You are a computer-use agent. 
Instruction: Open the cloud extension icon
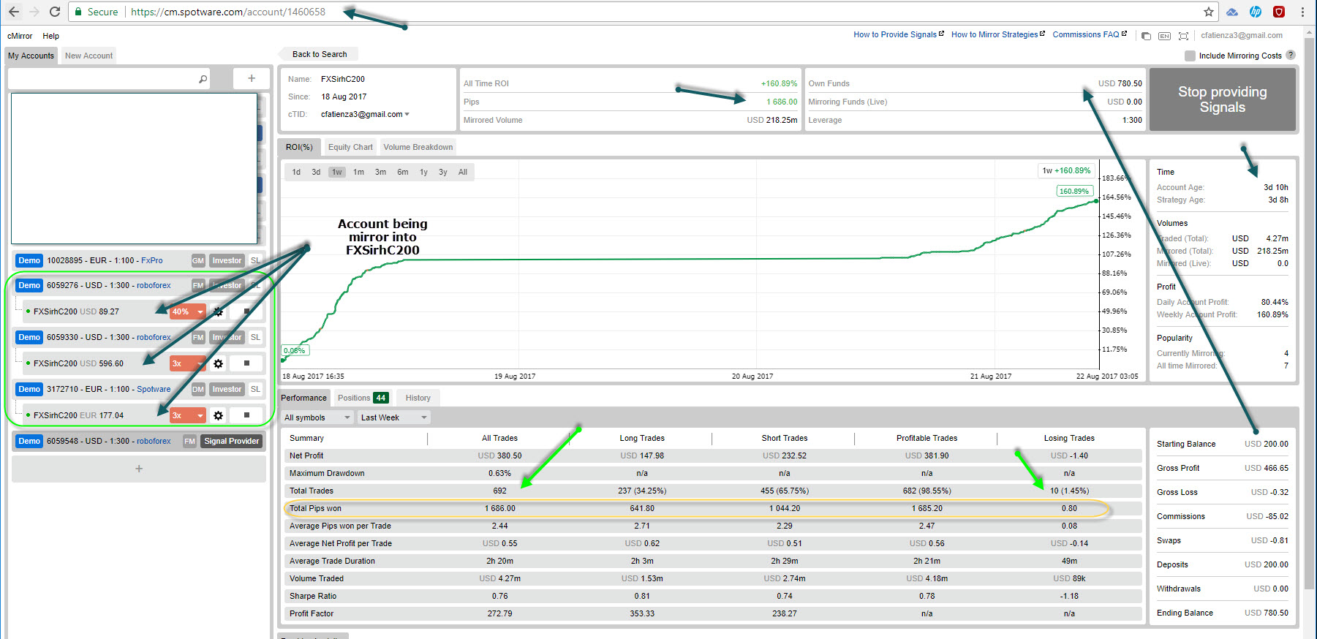pyautogui.click(x=1232, y=12)
